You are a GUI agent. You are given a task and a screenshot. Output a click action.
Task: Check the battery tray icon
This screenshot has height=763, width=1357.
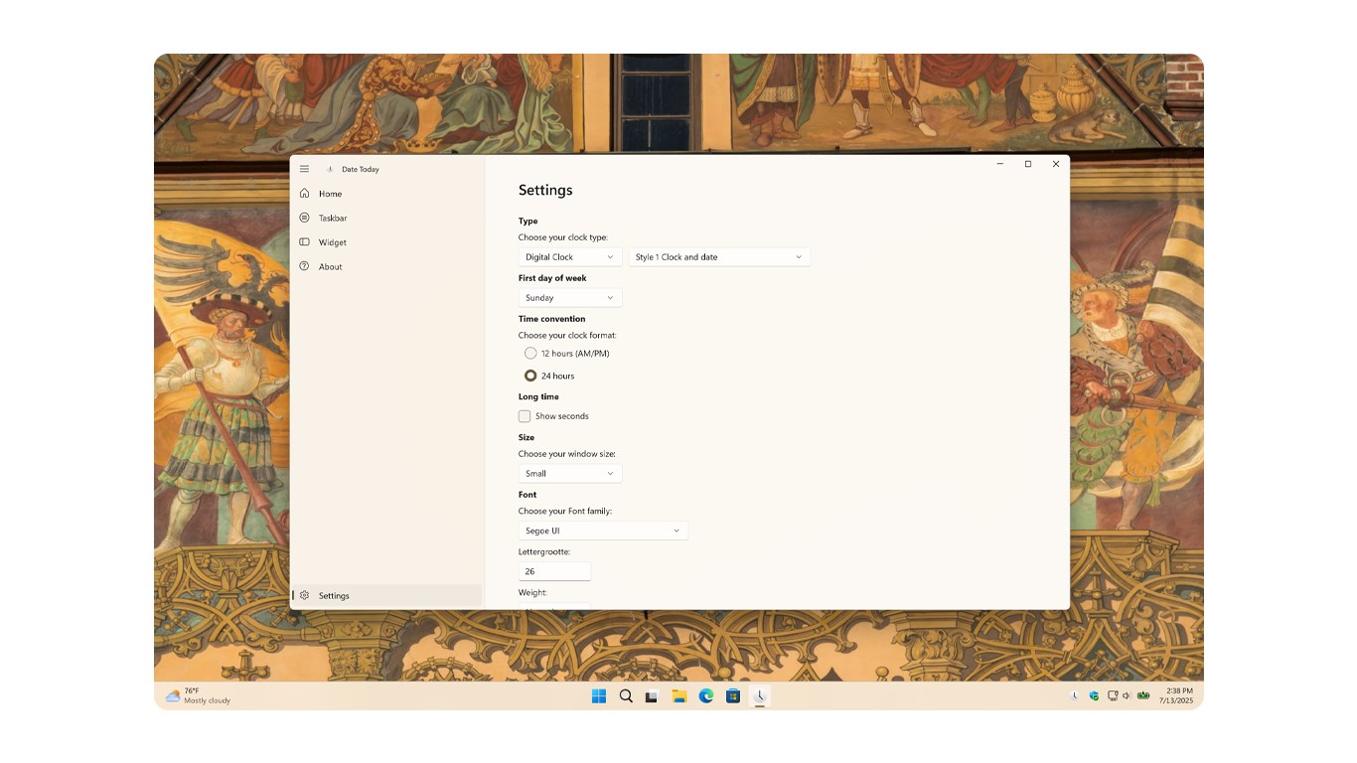1143,695
